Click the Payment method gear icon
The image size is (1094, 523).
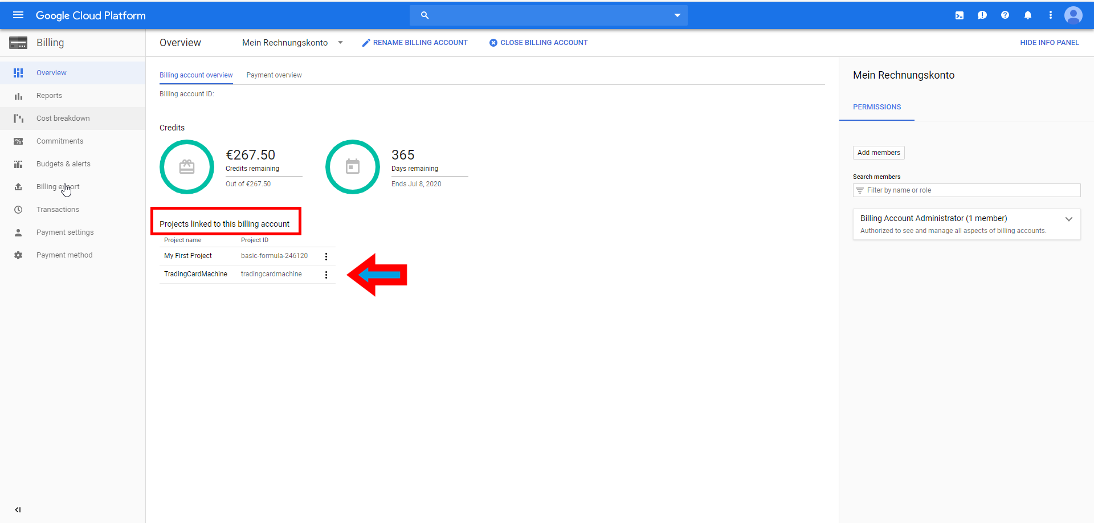pyautogui.click(x=18, y=255)
